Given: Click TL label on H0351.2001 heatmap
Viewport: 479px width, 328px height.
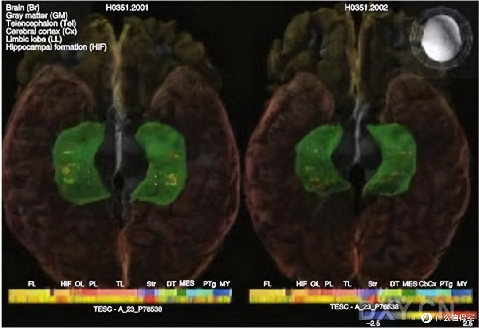Looking at the screenshot, I should pos(120,284).
